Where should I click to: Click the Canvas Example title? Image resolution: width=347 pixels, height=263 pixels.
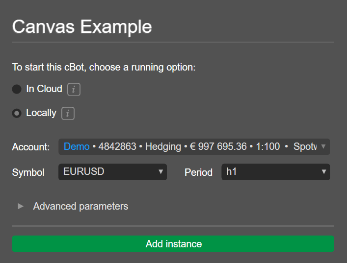click(82, 27)
